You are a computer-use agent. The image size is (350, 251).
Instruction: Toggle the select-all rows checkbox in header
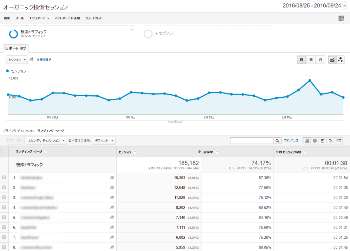coord(4,152)
